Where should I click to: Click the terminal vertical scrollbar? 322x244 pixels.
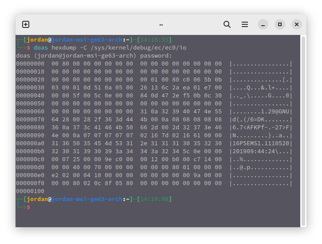tap(303, 131)
